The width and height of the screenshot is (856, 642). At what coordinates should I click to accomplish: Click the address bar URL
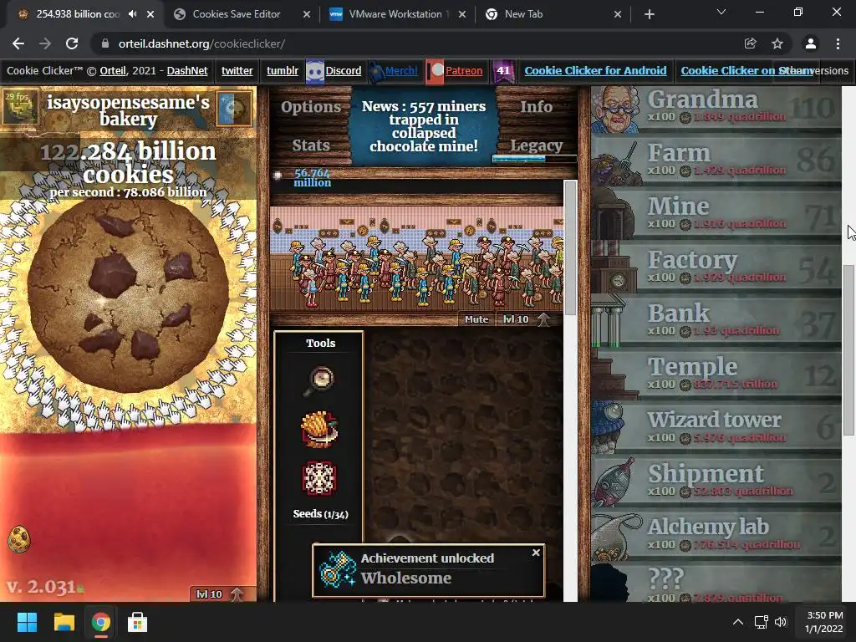tap(201, 43)
